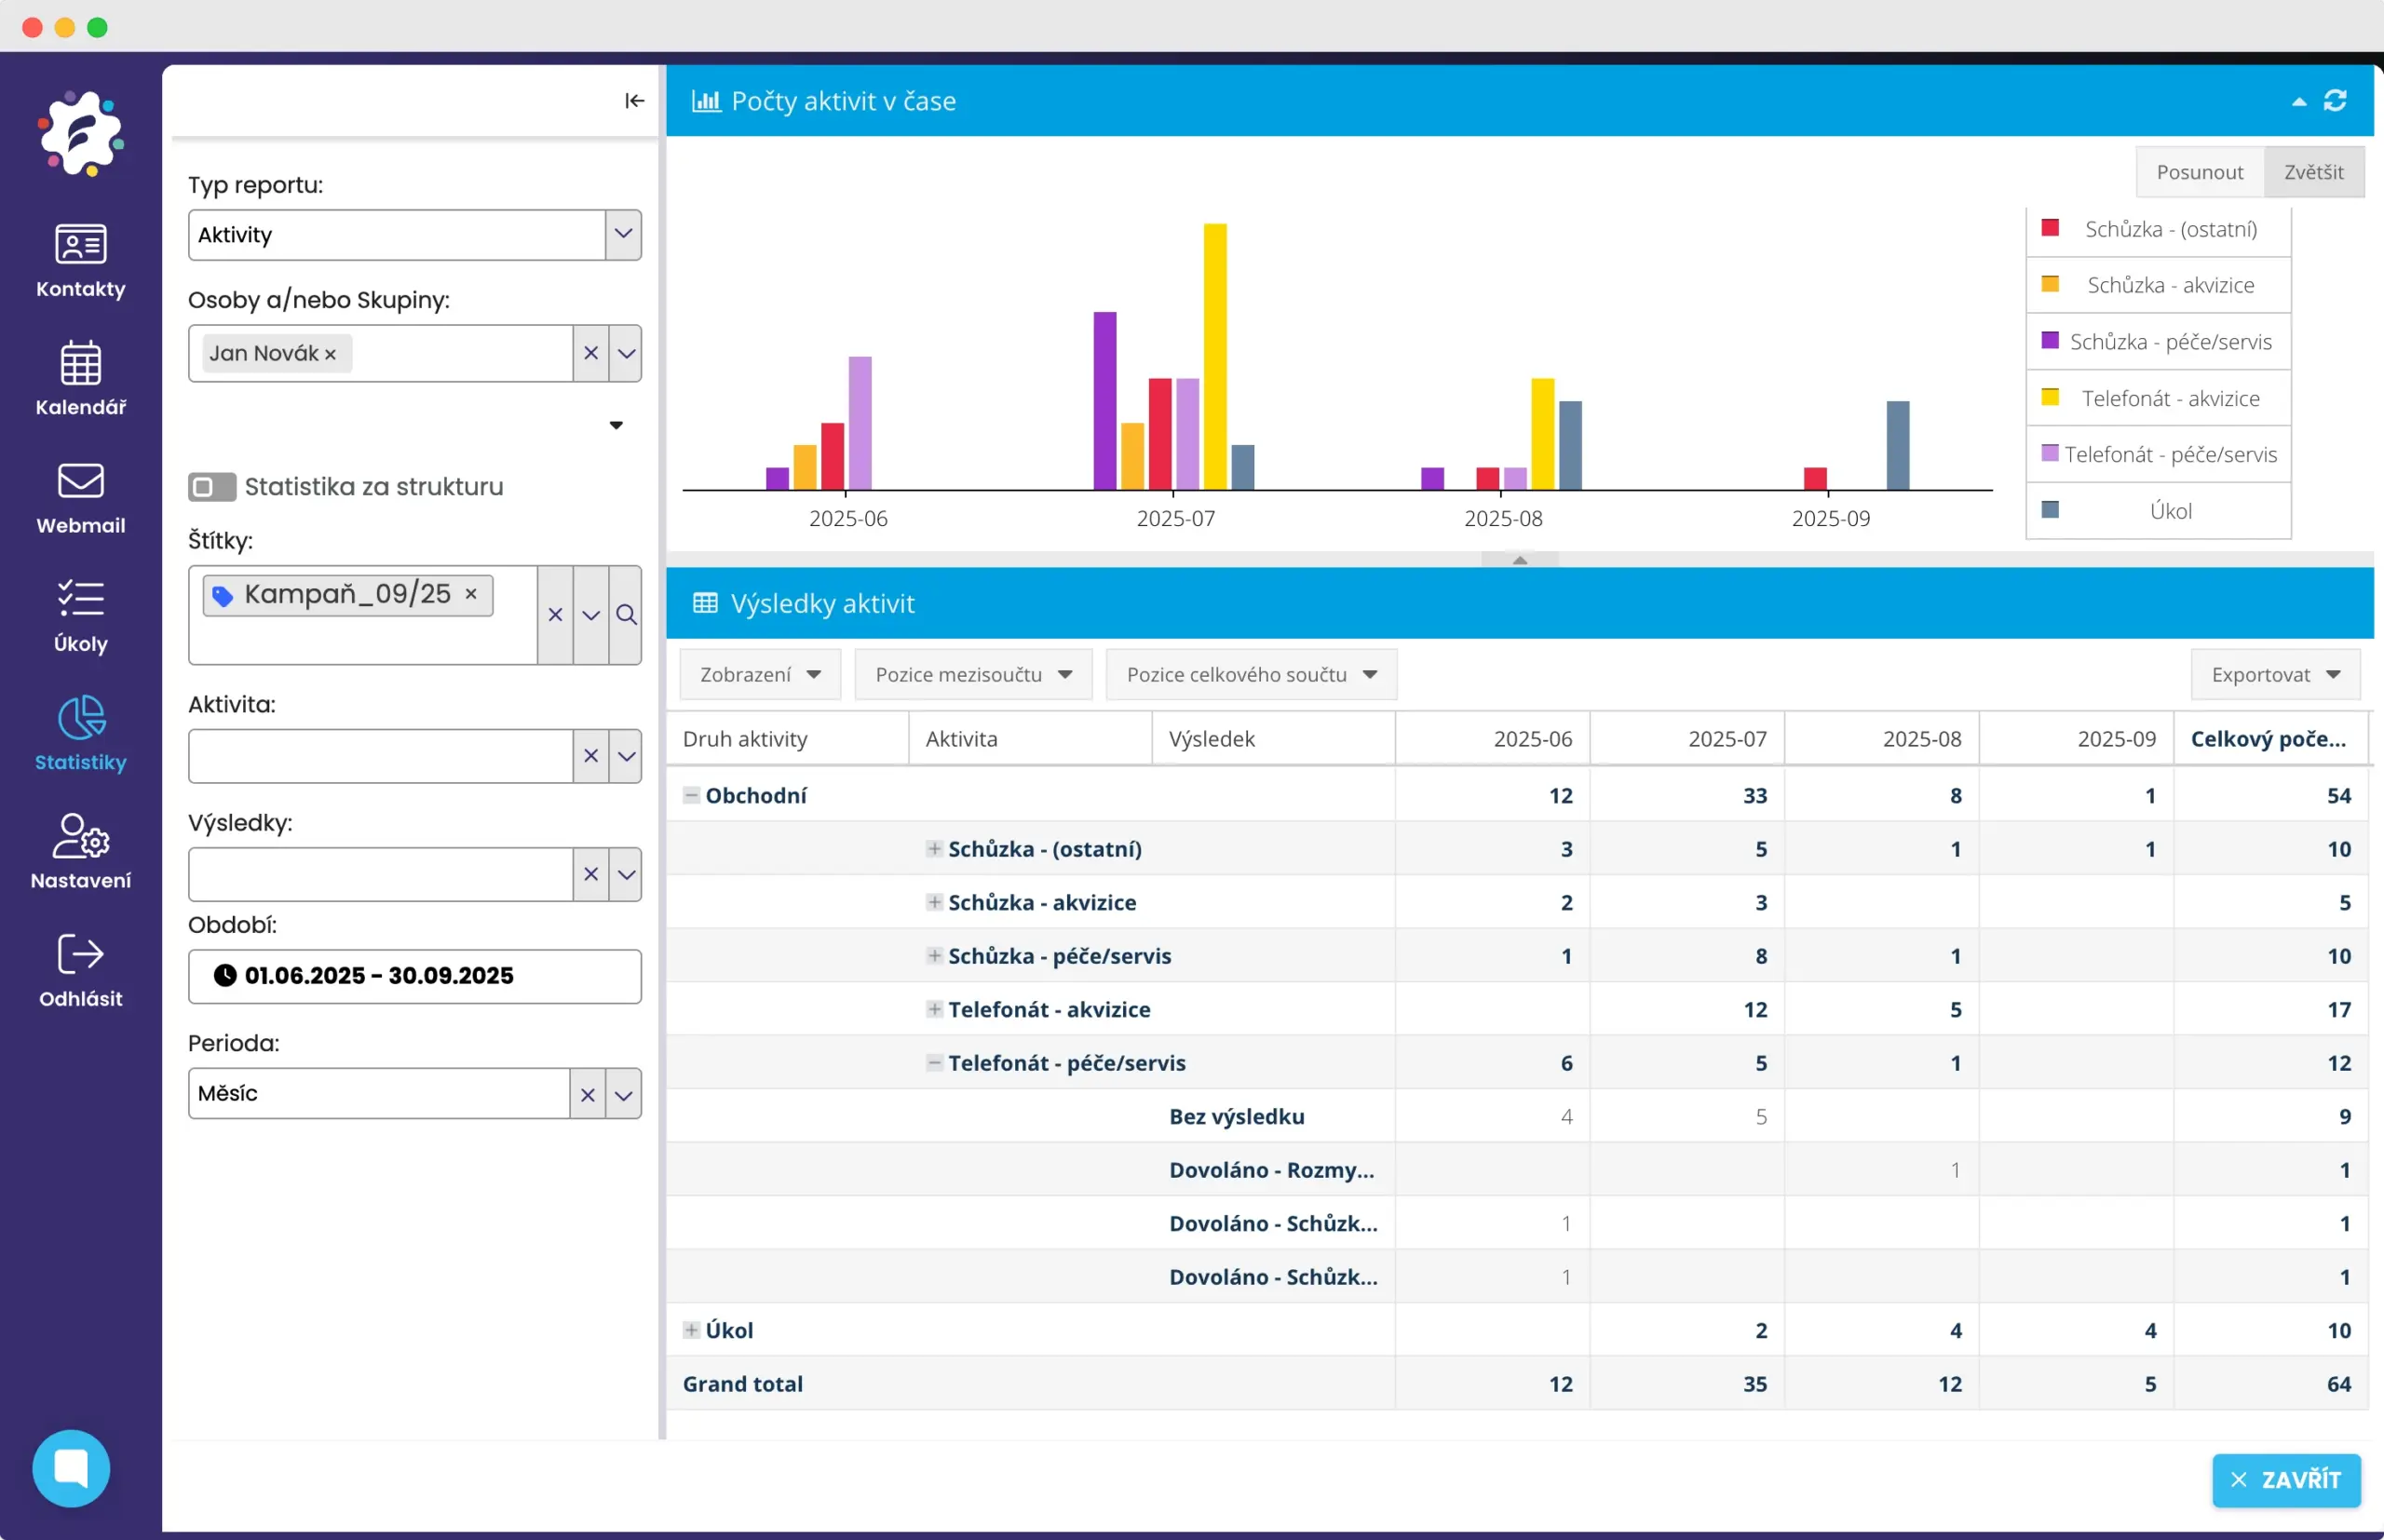Click the Úkol legend color swatch

click(2050, 510)
